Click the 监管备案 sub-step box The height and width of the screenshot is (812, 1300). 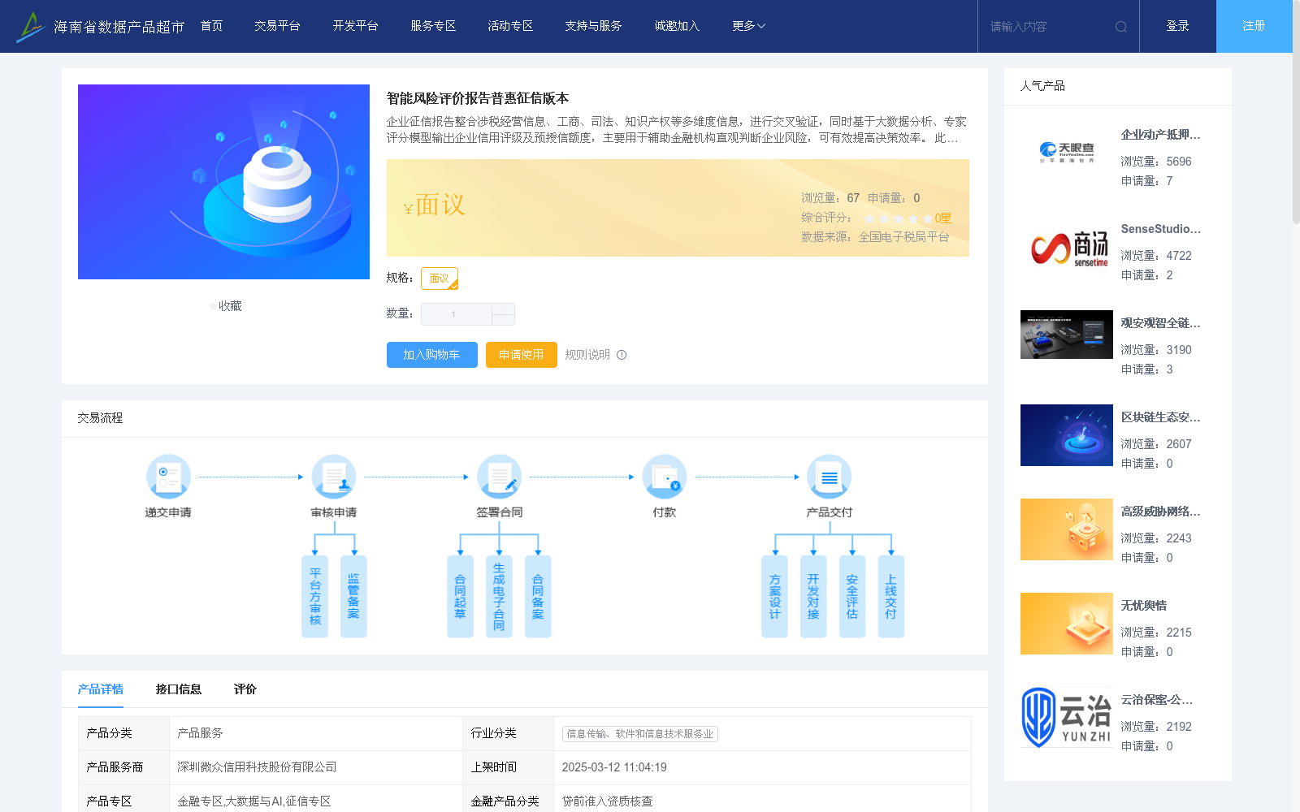tap(353, 597)
